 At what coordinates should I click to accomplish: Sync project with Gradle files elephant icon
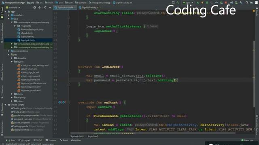pos(231,3)
